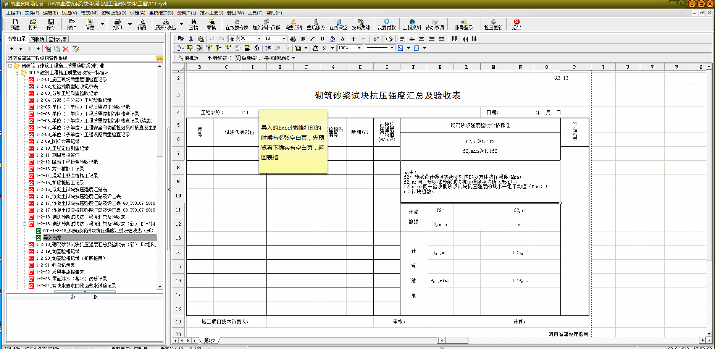Toggle underline formatting button
The width and height of the screenshot is (715, 349).
[322, 39]
